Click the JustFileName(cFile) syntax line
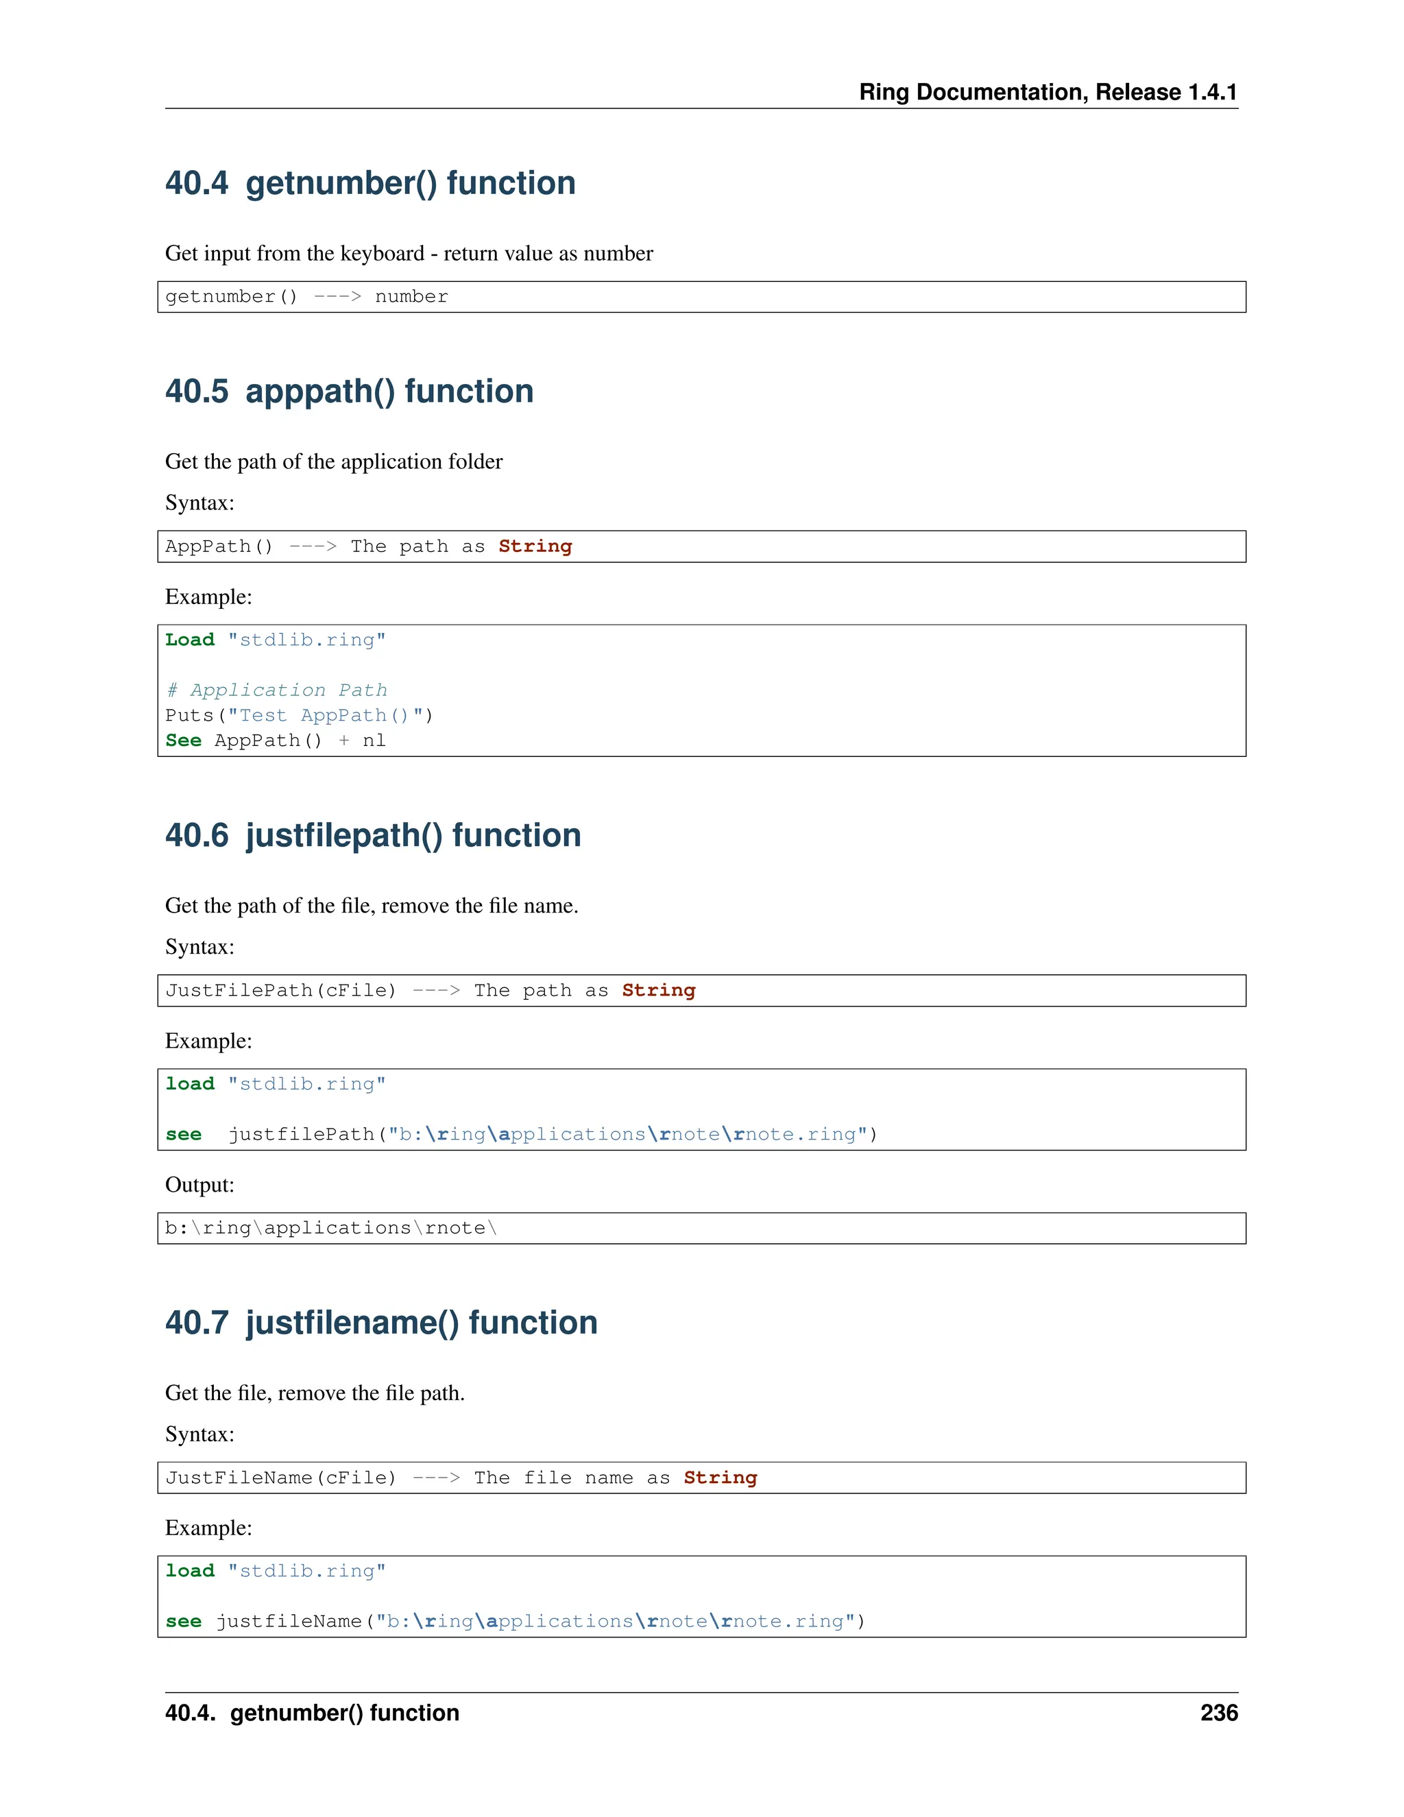The width and height of the screenshot is (1404, 1817). tap(461, 1478)
